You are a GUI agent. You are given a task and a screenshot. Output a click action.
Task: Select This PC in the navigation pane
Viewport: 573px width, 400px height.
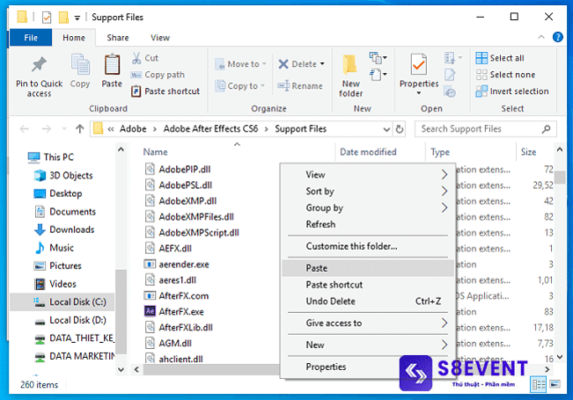point(51,157)
